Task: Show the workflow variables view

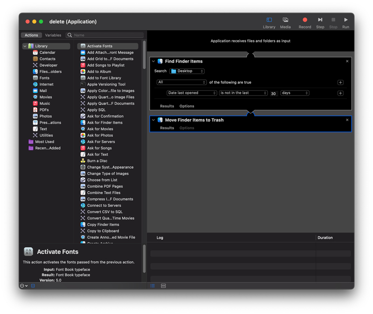Action: click(x=163, y=286)
